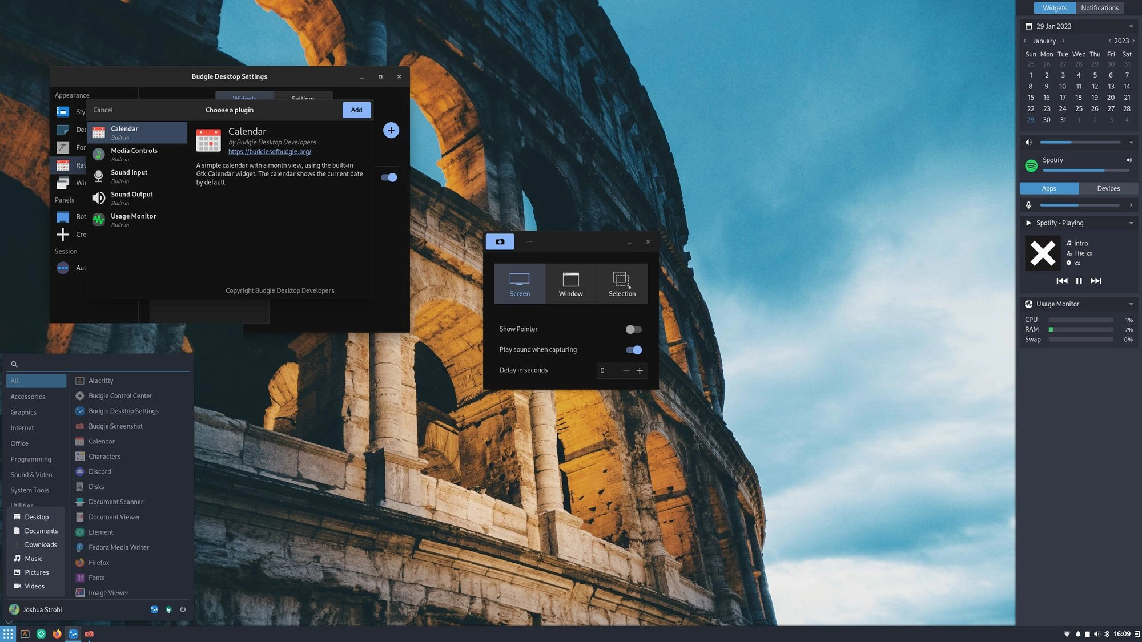Expand the Appearance section in settings
This screenshot has width=1142, height=642.
pos(71,96)
